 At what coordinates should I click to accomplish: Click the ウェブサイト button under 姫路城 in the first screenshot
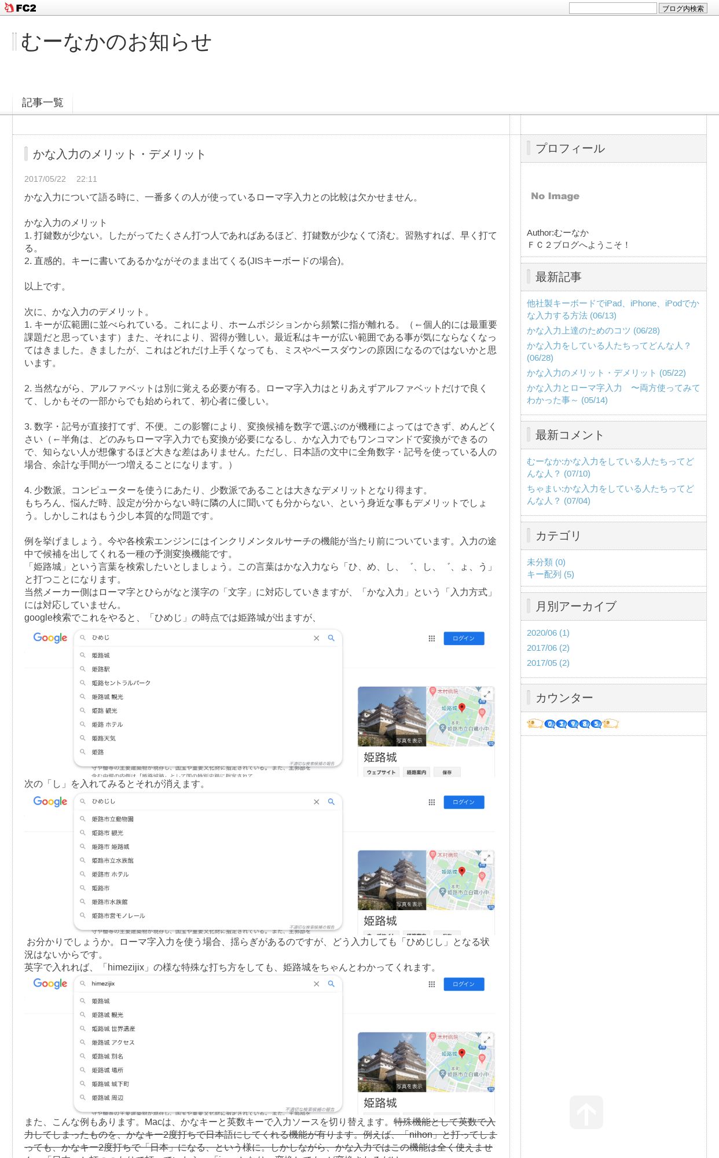pos(381,772)
